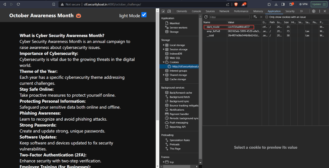Viewport: 329px width, 168px height.
Task: Open Cache storage item
Action: (x=178, y=79)
